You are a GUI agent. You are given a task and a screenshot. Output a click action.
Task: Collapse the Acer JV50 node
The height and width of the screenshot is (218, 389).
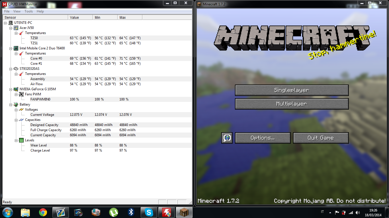11,28
